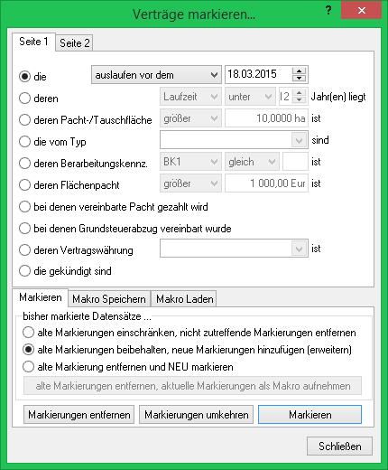Open the 'größer' dropdown for Flächenpacht
This screenshot has height=470, width=388.
pyautogui.click(x=190, y=183)
